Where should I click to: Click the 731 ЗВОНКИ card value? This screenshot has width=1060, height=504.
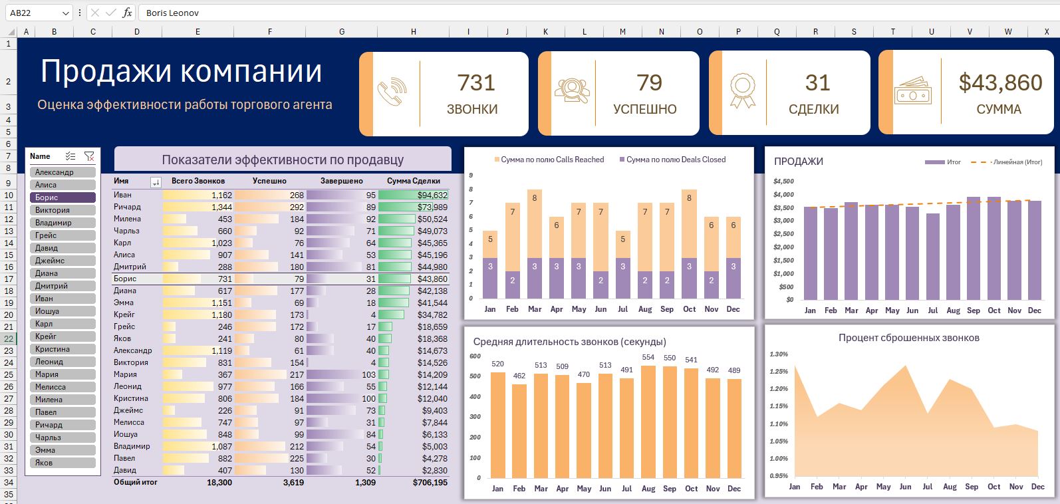click(x=476, y=82)
